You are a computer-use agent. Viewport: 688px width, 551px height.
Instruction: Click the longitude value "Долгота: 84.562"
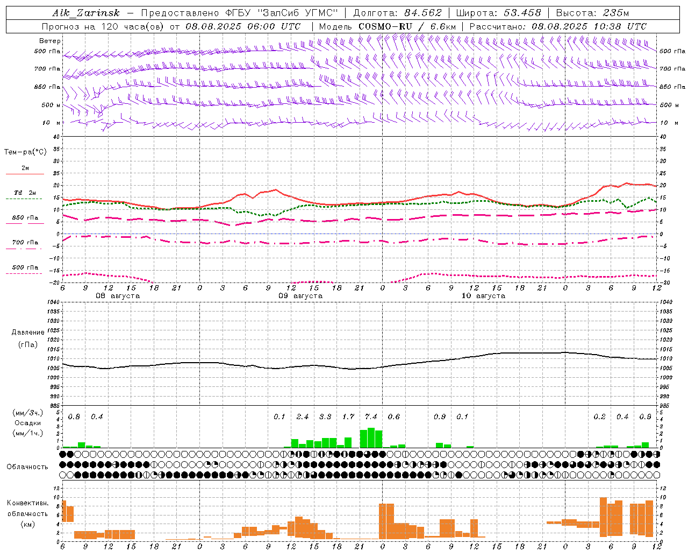(398, 13)
